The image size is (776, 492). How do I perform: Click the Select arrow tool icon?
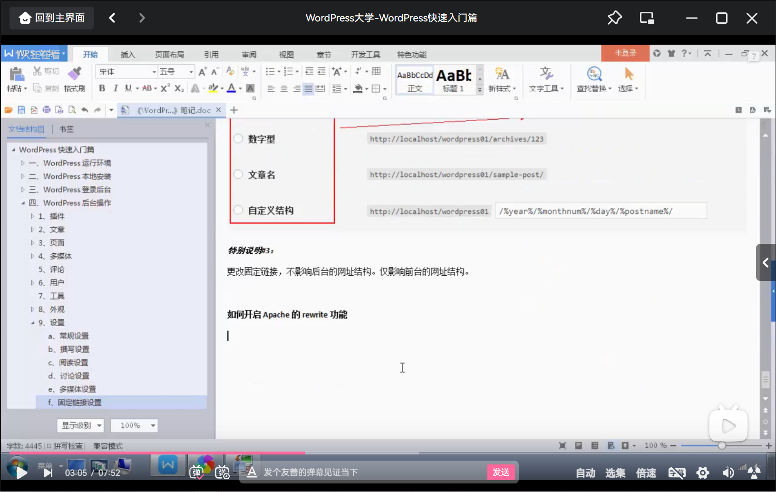click(629, 74)
